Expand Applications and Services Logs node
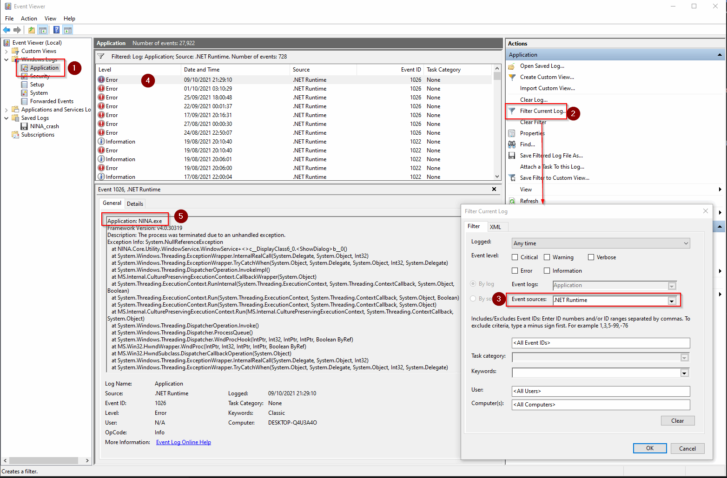Screen dimensions: 727x478 click(6, 110)
